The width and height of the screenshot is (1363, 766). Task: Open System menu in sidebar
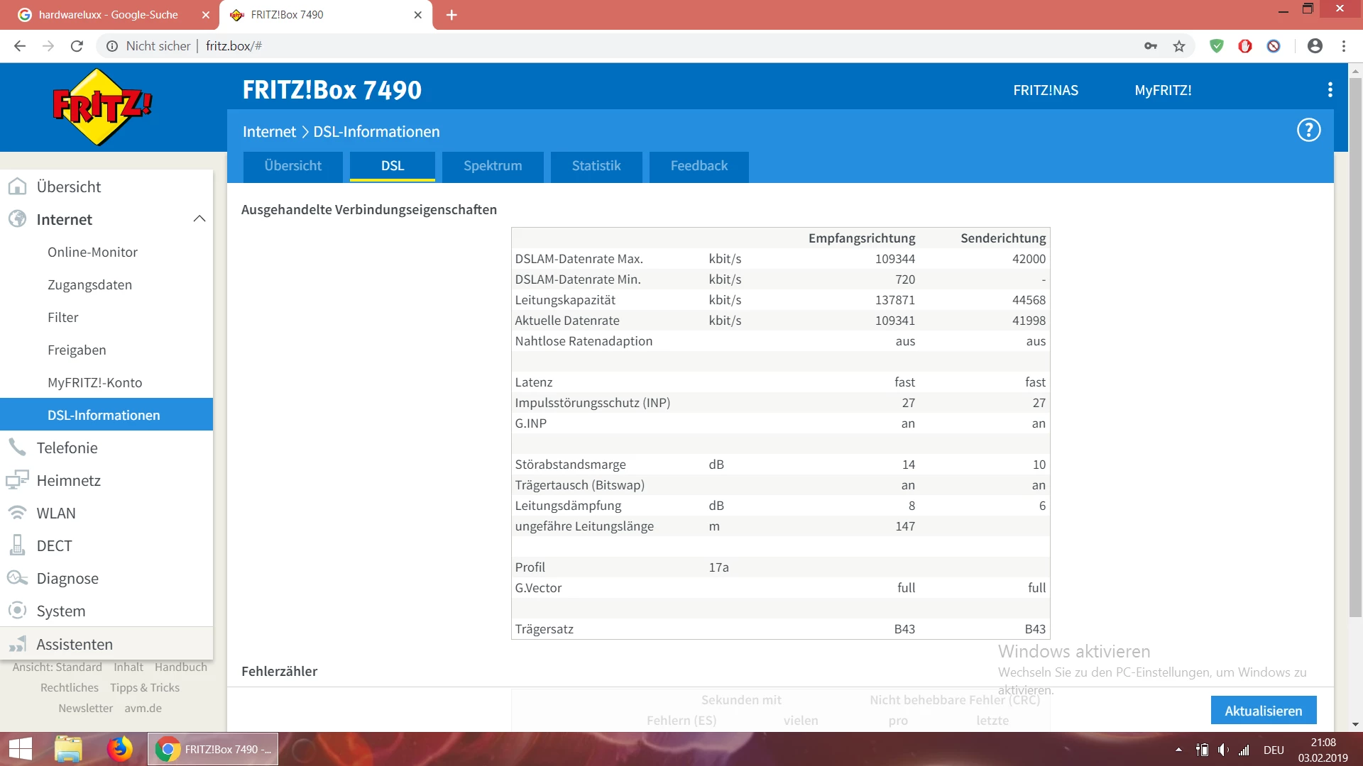coord(61,611)
